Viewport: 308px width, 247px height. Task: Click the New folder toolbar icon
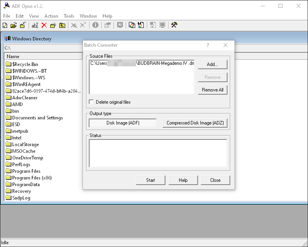click(53, 25)
